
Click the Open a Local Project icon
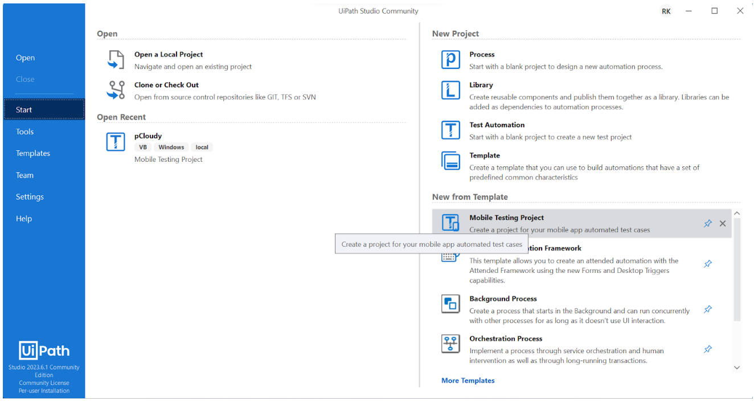pyautogui.click(x=116, y=60)
